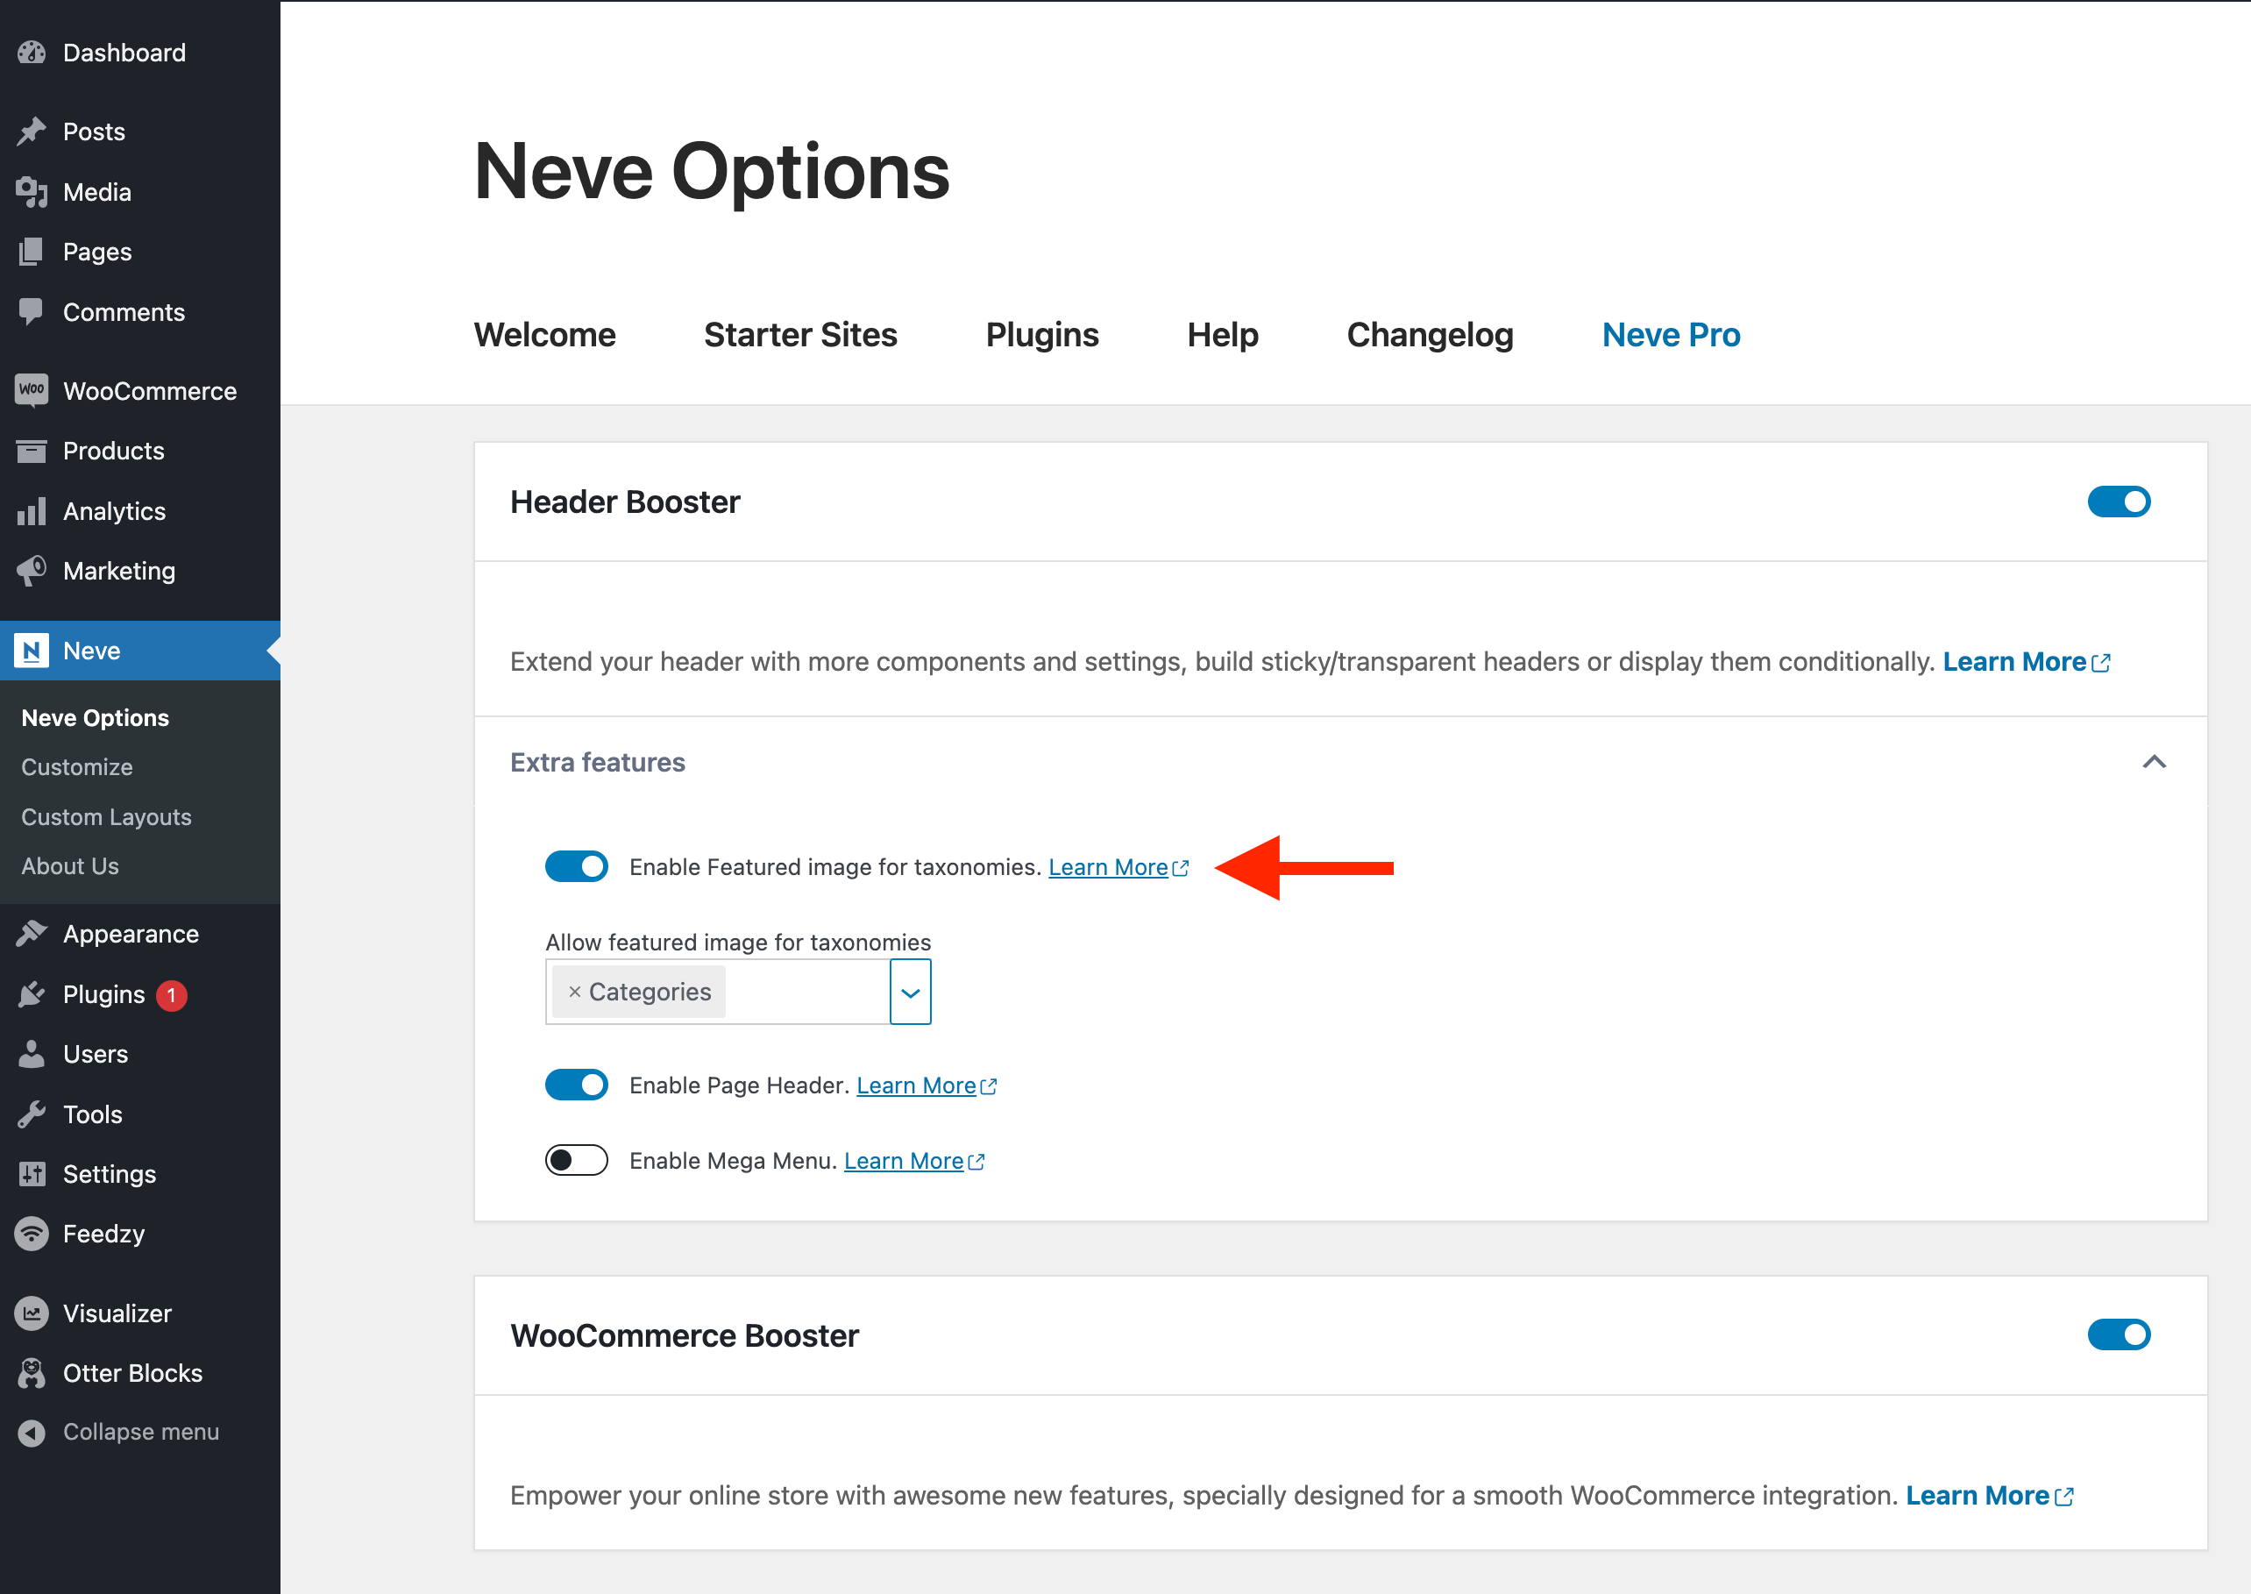Click the WooCommerce logo icon
Screen dimensions: 2251x1594
click(x=32, y=391)
